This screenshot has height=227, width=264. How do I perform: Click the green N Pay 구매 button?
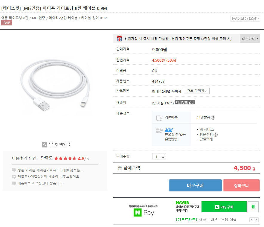224,207
